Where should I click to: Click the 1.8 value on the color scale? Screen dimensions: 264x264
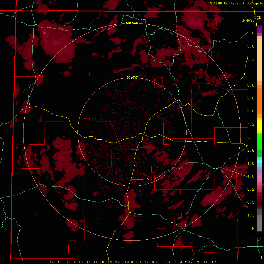click(251, 163)
